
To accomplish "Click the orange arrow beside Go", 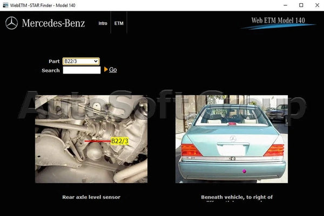I will pos(106,70).
